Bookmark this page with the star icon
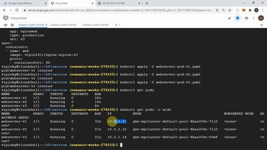Image resolution: width=267 pixels, height=150 pixels. pyautogui.click(x=230, y=10)
